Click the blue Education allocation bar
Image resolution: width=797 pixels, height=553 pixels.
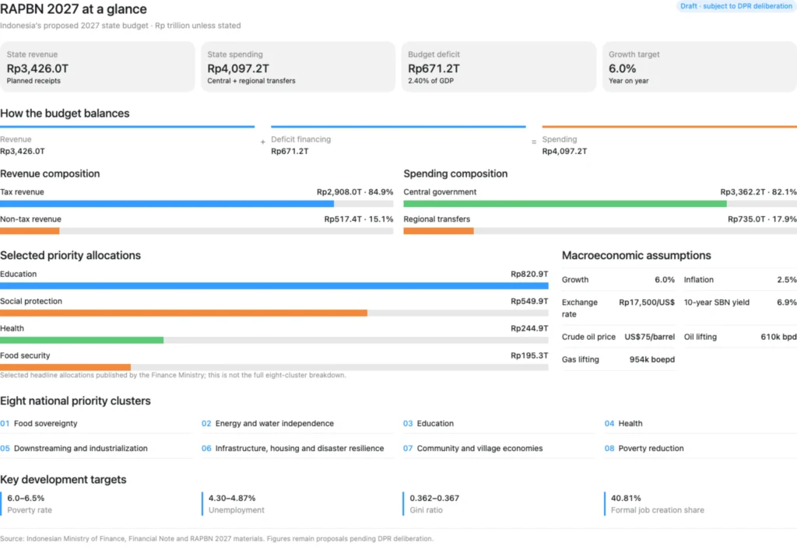pyautogui.click(x=274, y=286)
